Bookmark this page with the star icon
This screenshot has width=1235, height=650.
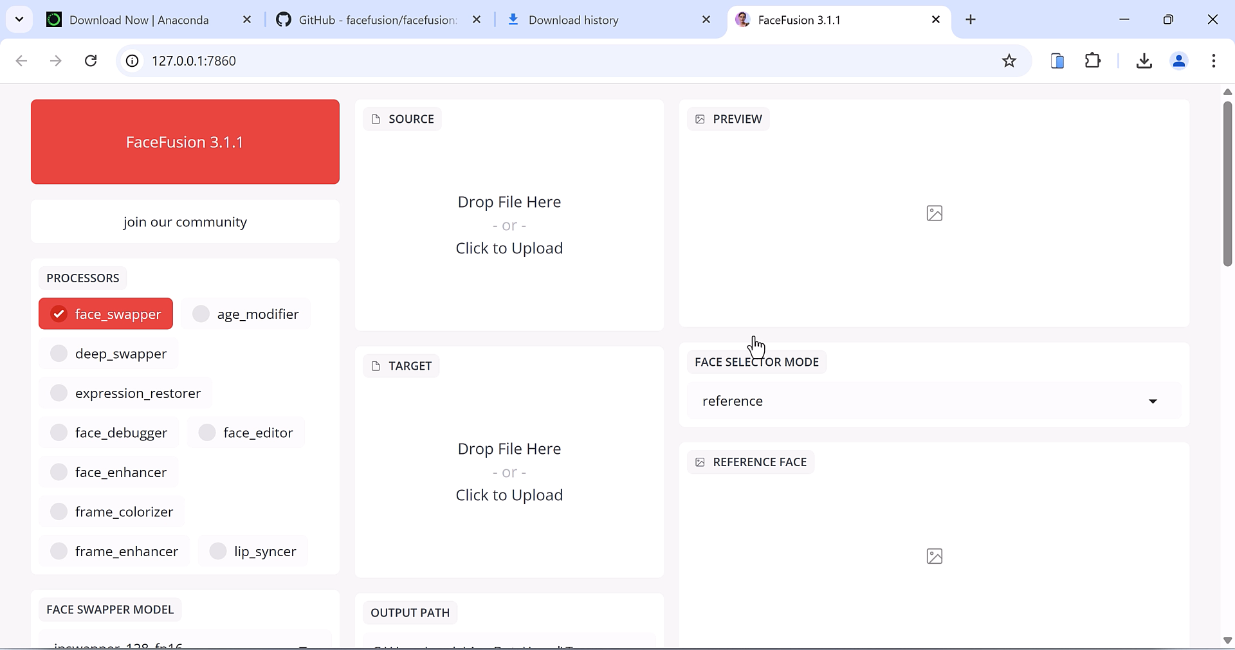tap(1009, 60)
